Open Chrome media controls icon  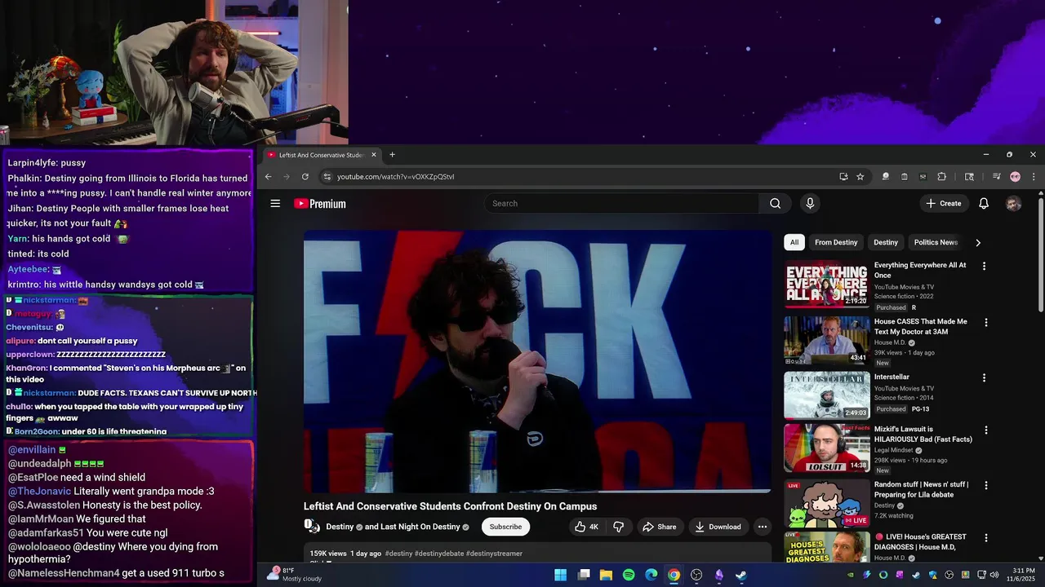pyautogui.click(x=996, y=176)
